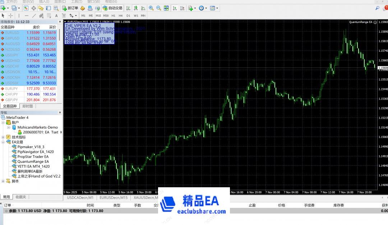Click the zoom in magnifier icon

tap(151, 8)
